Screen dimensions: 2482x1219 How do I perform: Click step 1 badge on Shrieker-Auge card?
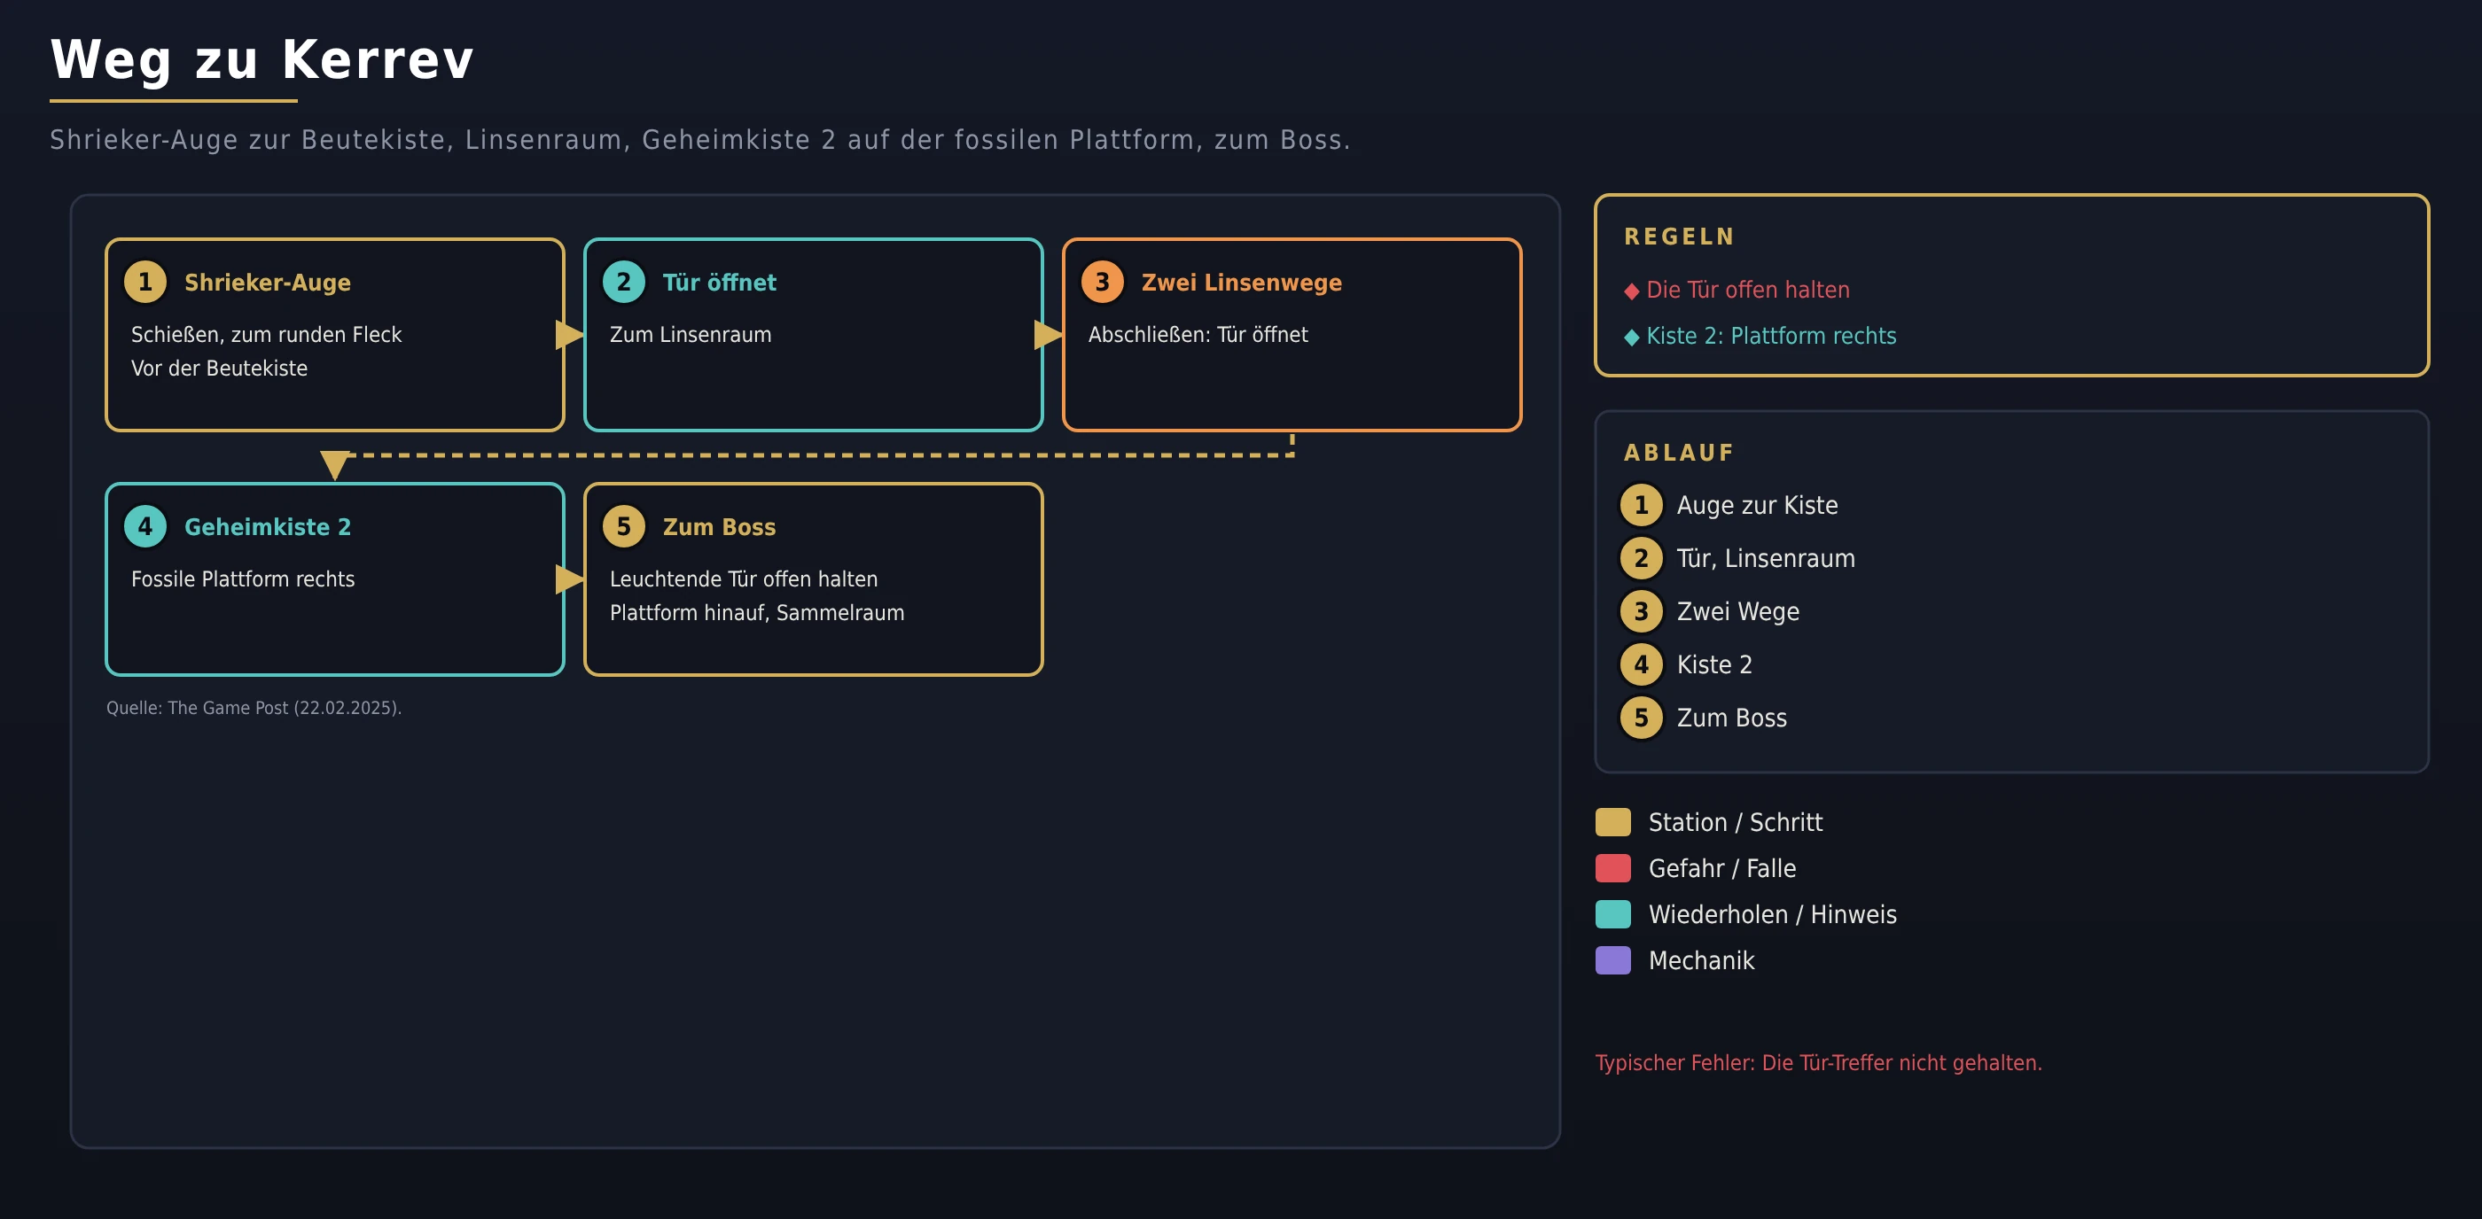pos(145,282)
